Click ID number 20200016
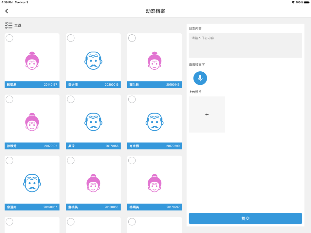Viewport: 311px width, 233px height. [x=112, y=85]
